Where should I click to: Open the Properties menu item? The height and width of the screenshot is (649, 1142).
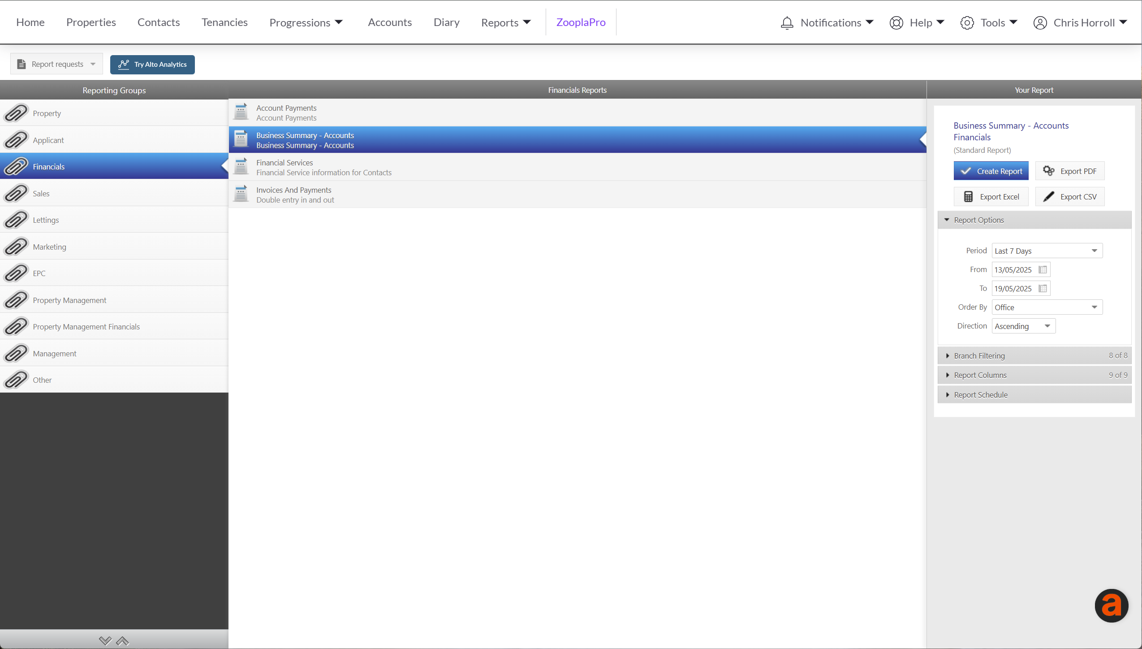point(91,22)
